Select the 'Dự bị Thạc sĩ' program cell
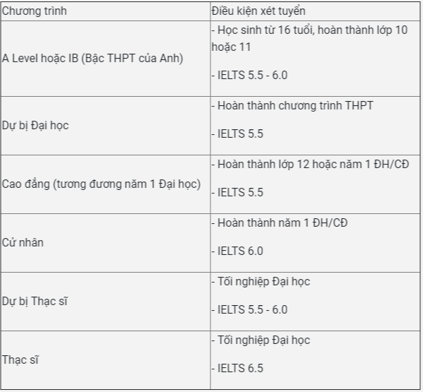Viewport: 423px width, 392px height. 105,302
